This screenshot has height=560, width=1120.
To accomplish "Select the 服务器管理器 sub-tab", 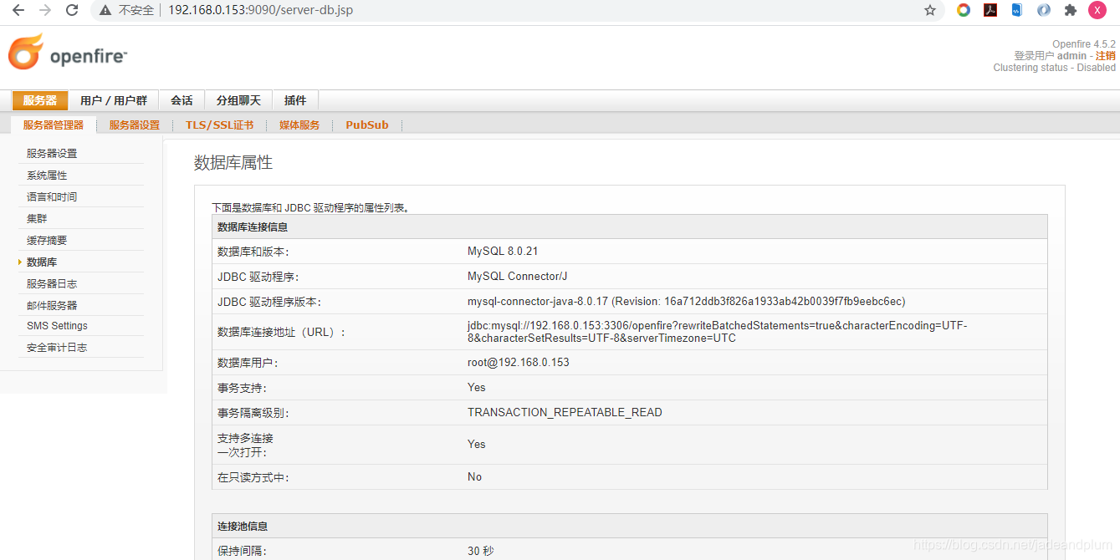I will click(x=54, y=125).
